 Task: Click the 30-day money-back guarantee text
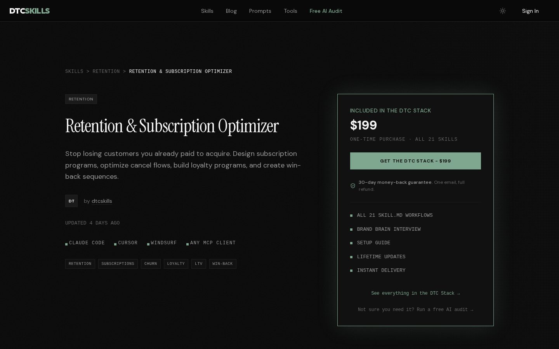pos(395,182)
